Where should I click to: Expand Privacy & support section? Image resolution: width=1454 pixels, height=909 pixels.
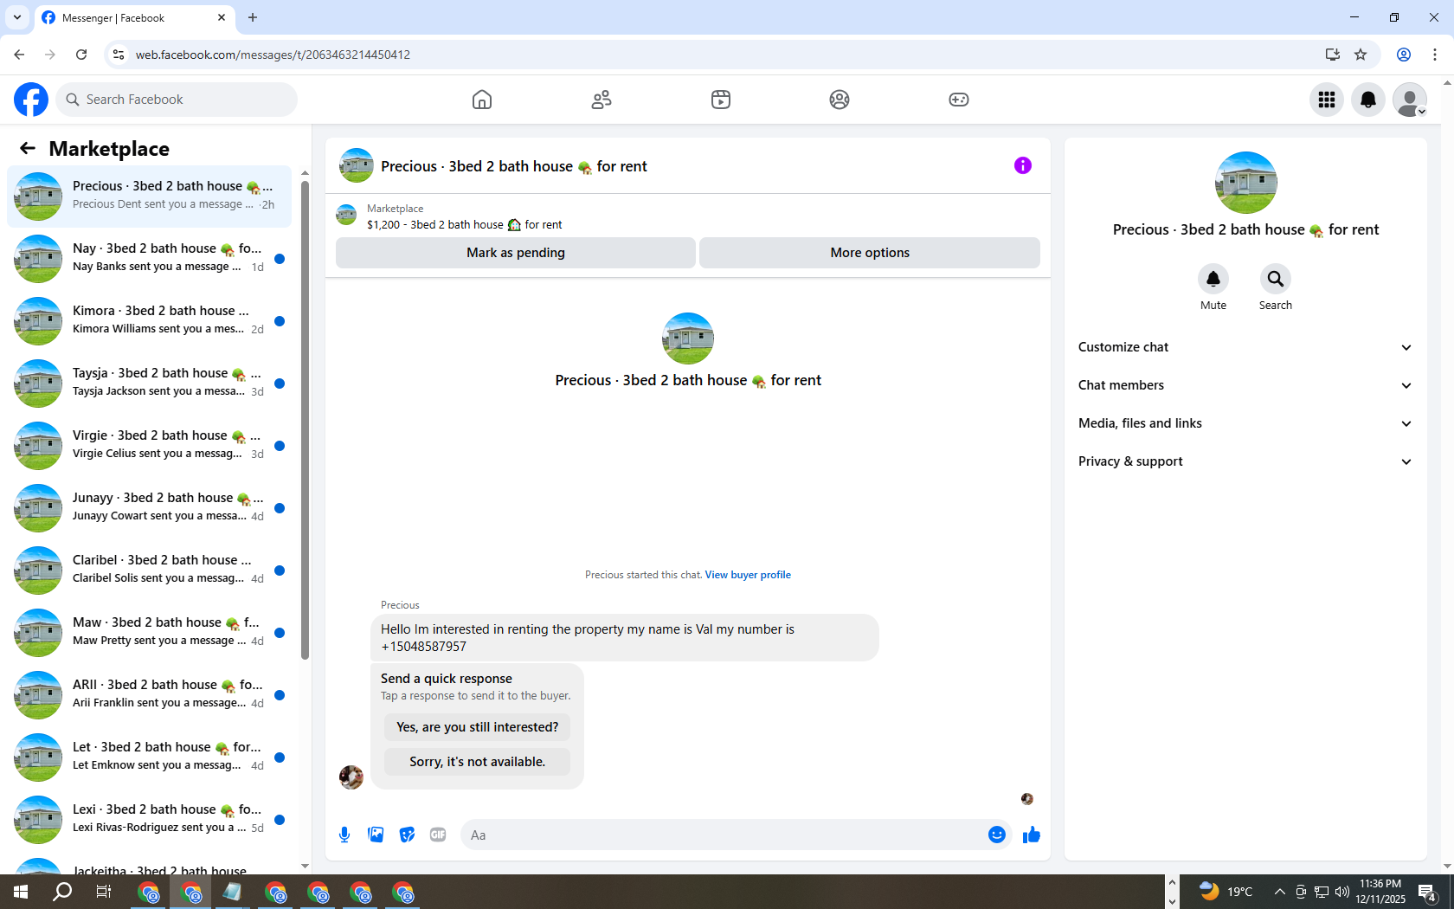(1245, 461)
